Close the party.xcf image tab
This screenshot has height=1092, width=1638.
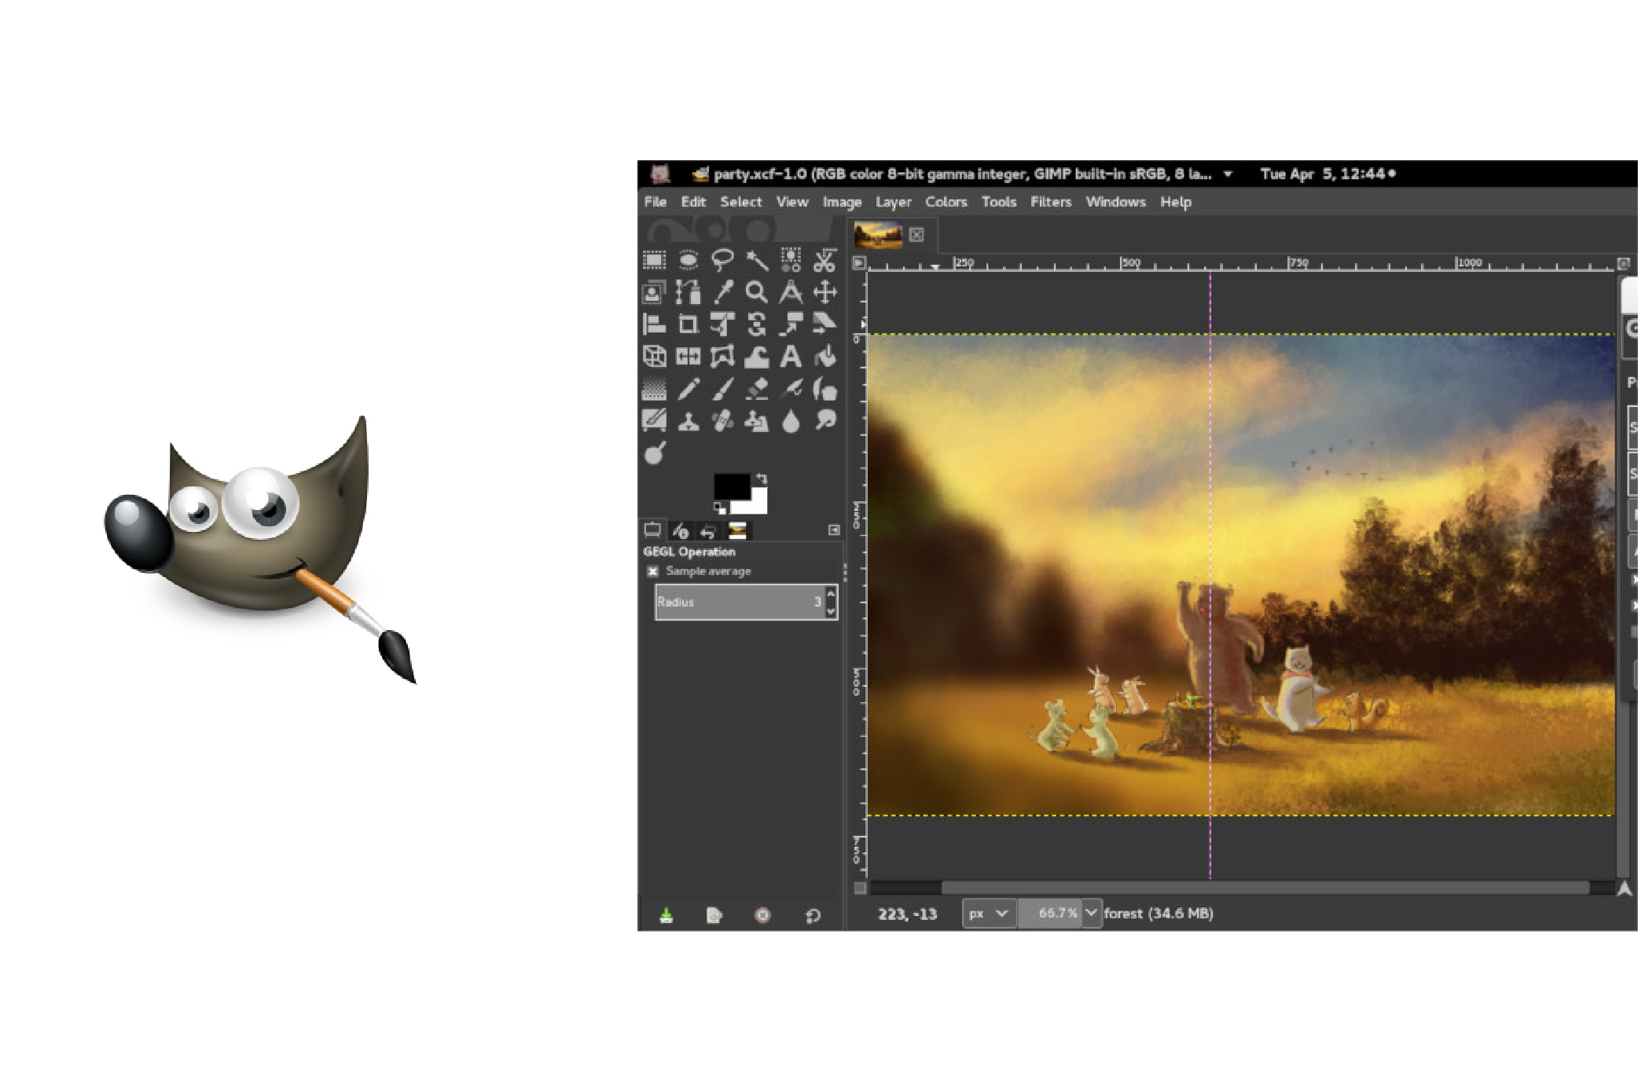916,234
